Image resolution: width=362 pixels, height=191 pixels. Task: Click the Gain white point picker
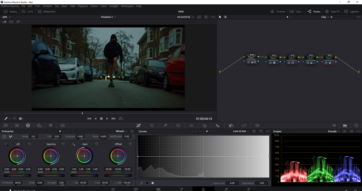73,144
